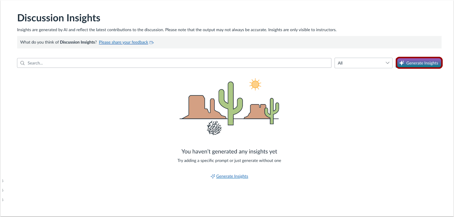Click the Generate Insights text link below the illustration
This screenshot has height=217, width=454.
[x=232, y=176]
